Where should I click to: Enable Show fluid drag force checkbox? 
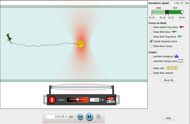pyautogui.click(x=151, y=37)
